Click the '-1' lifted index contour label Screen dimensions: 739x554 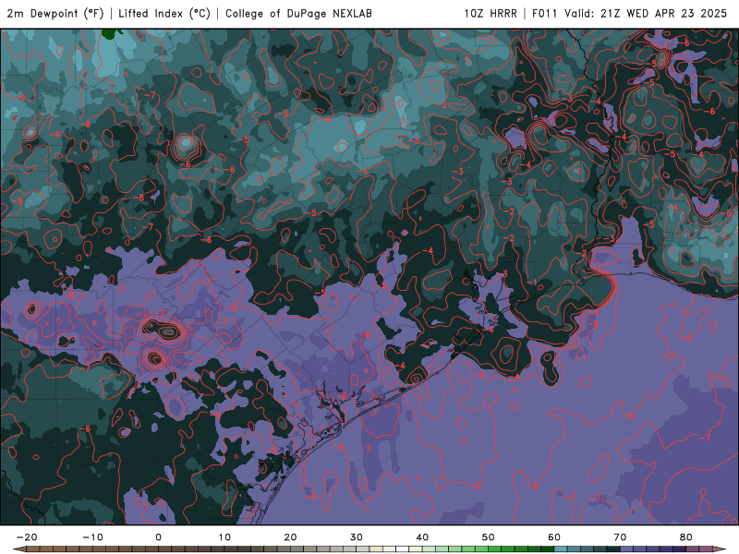tap(532, 283)
